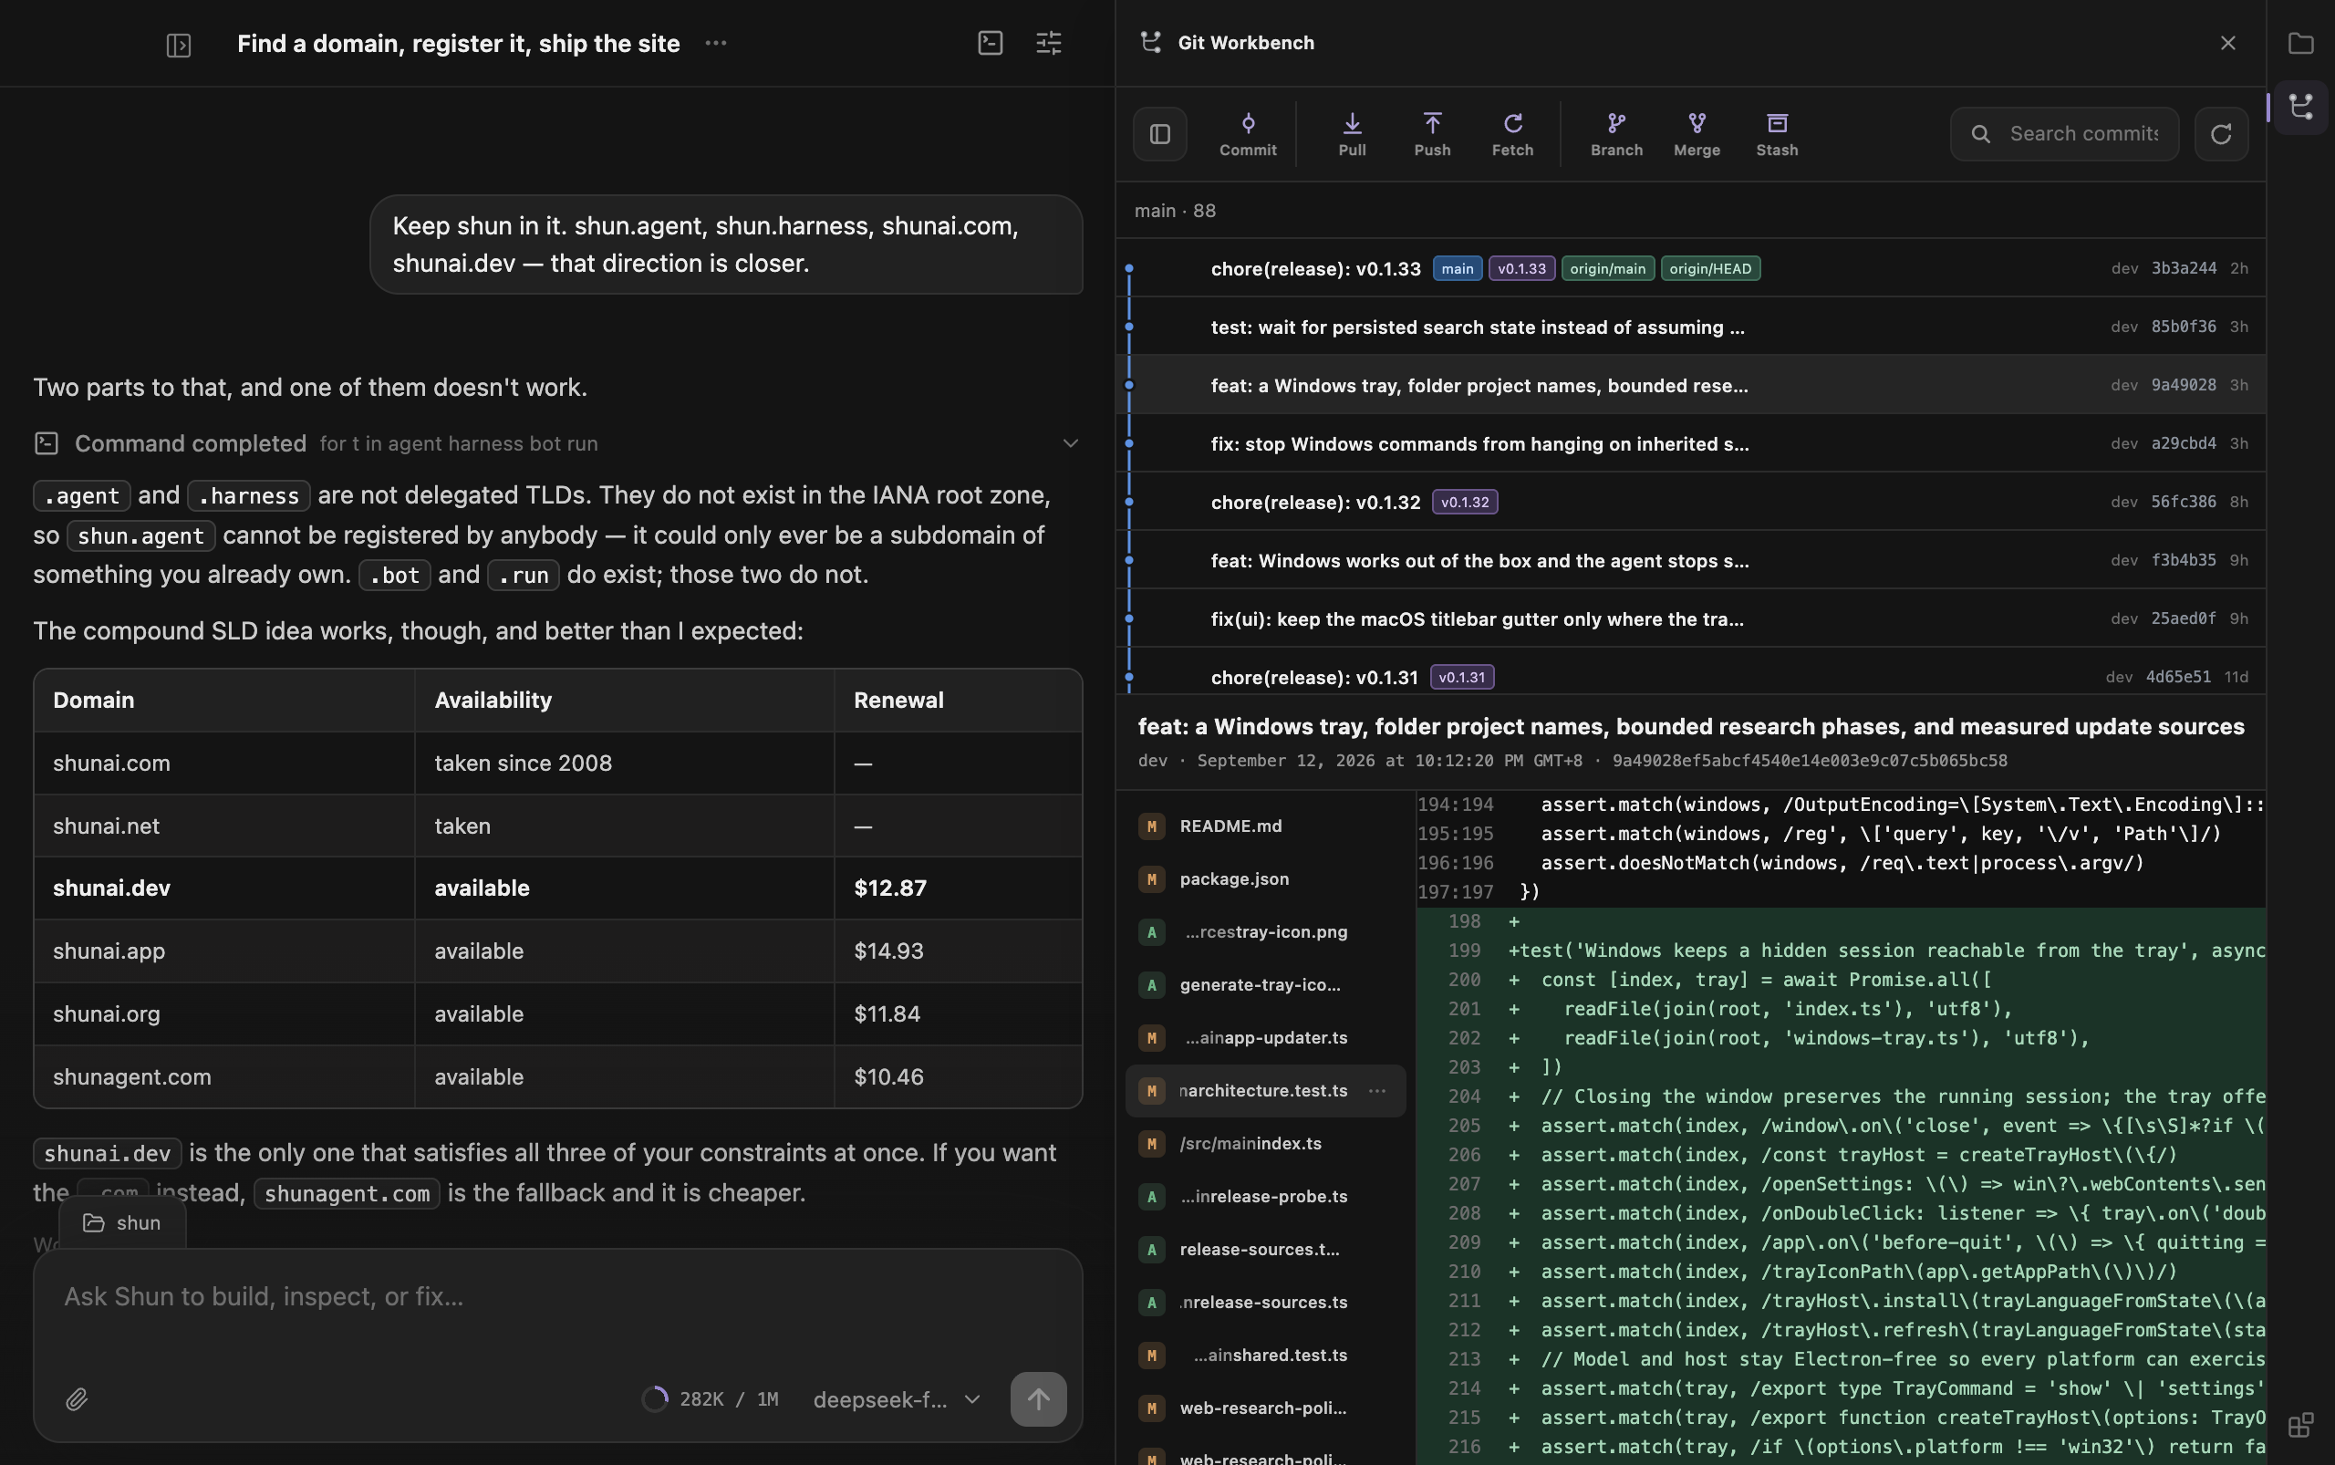Select commit fix(ui): keep the macOS titlebar gutter
Image resolution: width=2335 pixels, height=1465 pixels.
click(1691, 618)
